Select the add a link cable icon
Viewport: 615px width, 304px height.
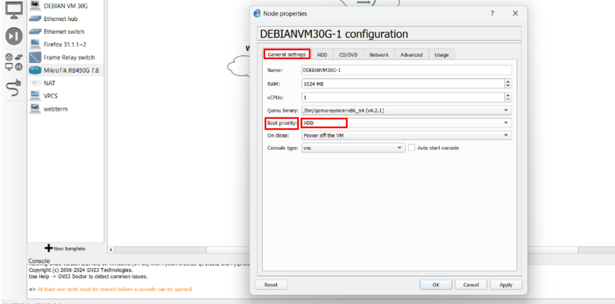click(x=14, y=89)
